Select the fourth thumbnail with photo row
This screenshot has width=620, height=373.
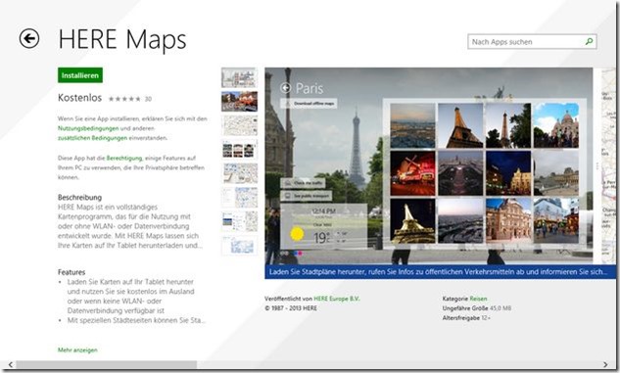pos(239,150)
